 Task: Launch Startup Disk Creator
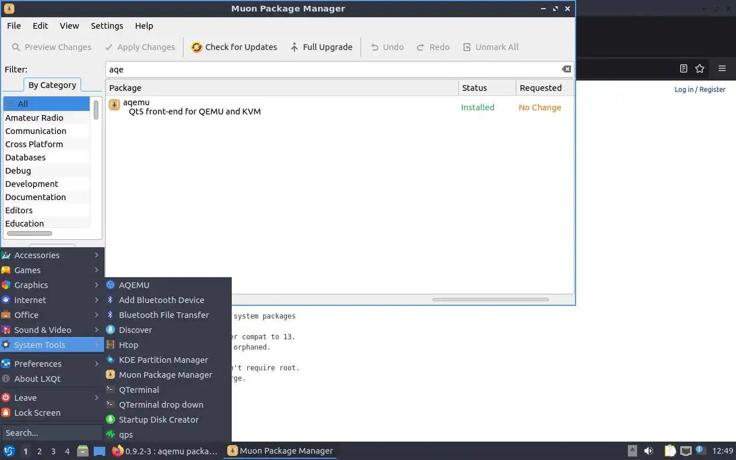(x=168, y=420)
